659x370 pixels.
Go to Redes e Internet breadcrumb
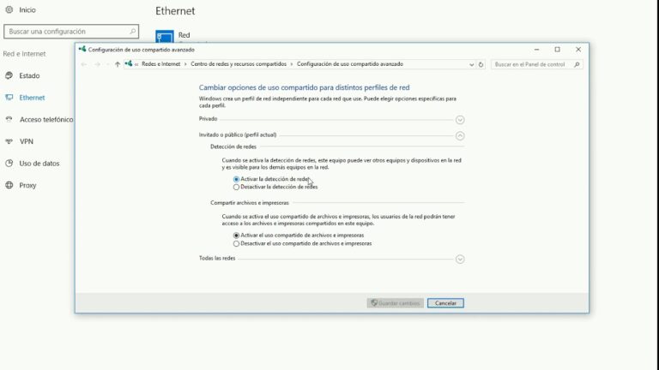pyautogui.click(x=161, y=63)
